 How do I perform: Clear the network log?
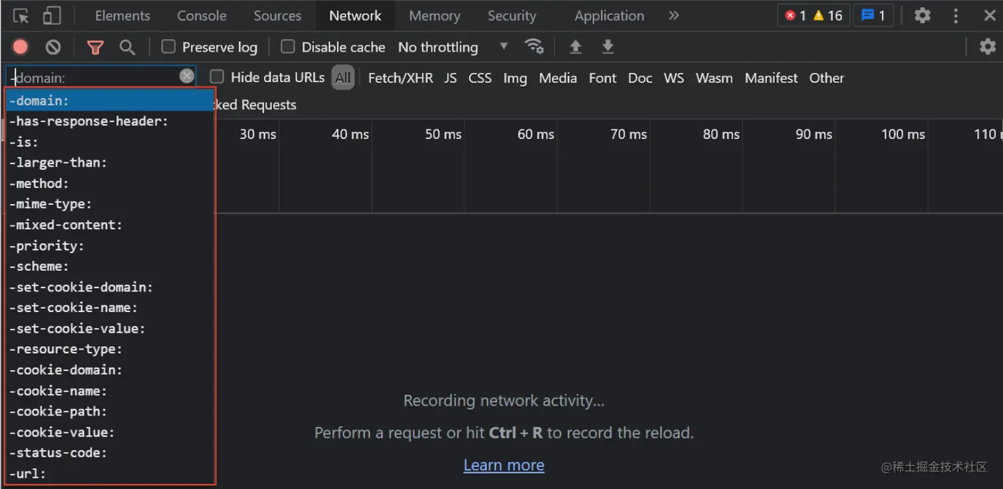pos(53,47)
